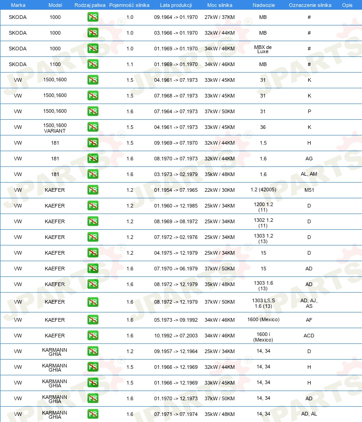
Task: Click fuel icon in KAEFER M51 row
Action: pyautogui.click(x=93, y=190)
